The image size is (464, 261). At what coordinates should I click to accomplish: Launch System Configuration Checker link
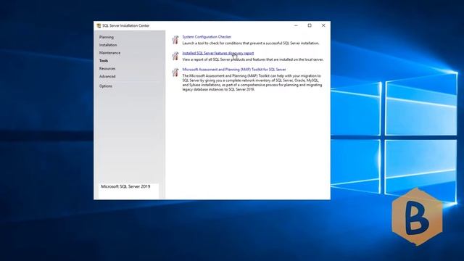tap(207, 37)
